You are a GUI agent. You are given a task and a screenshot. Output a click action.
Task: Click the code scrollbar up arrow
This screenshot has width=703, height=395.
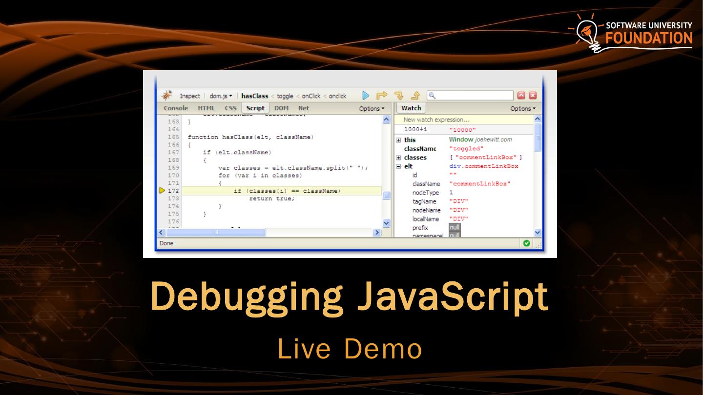coord(386,119)
